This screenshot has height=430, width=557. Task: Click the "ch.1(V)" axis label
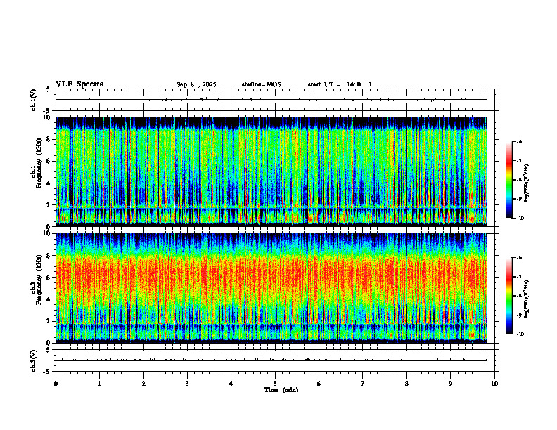coord(33,100)
